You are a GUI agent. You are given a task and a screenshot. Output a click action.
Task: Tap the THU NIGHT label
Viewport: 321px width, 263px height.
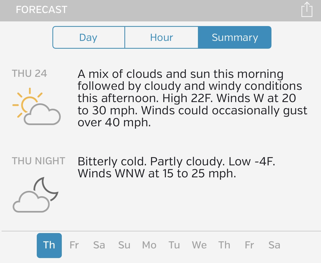tap(39, 161)
